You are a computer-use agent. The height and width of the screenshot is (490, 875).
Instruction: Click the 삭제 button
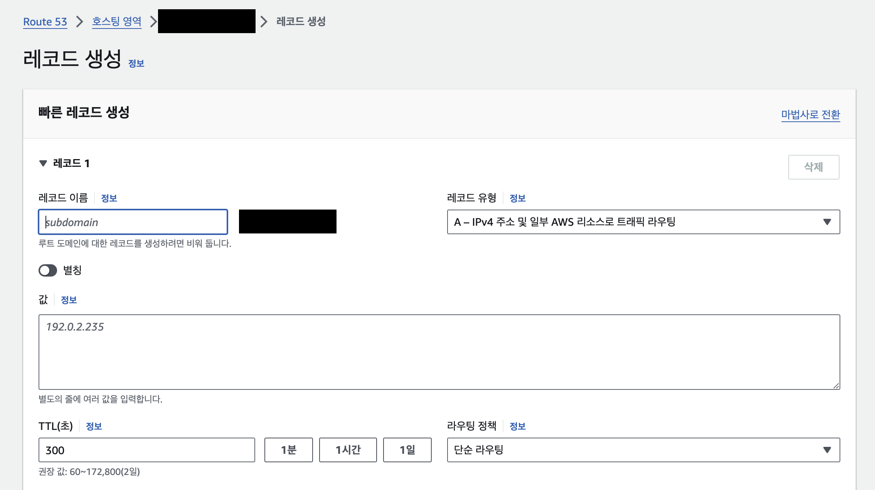pos(813,167)
